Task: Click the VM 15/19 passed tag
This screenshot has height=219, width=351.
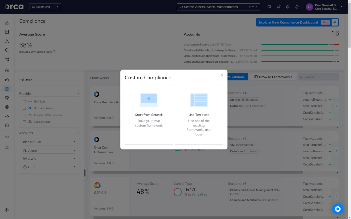Action: [x=241, y=145]
